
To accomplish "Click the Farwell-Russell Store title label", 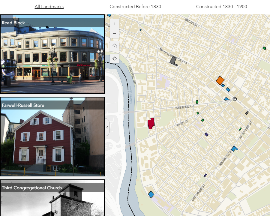I will point(23,105).
